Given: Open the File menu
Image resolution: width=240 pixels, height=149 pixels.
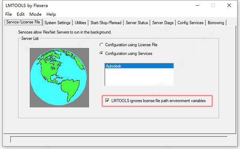Looking at the screenshot, I should click(8, 14).
